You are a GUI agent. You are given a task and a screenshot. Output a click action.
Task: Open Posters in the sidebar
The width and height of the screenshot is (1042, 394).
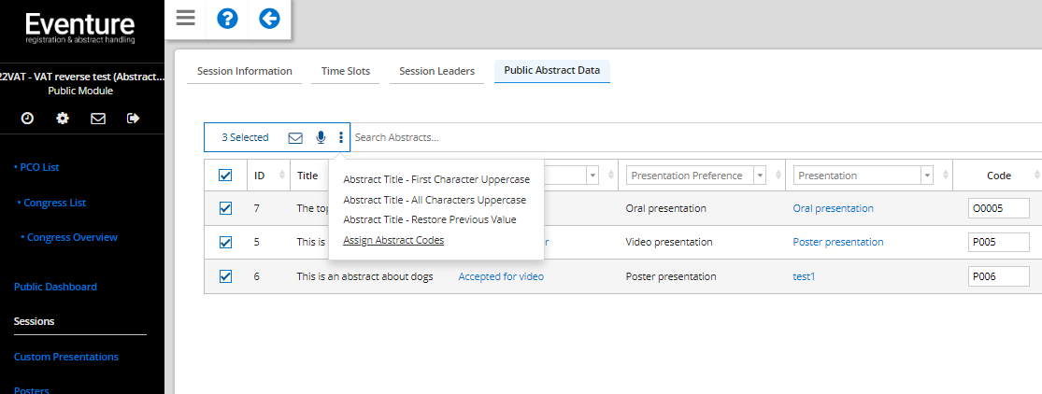(31, 389)
